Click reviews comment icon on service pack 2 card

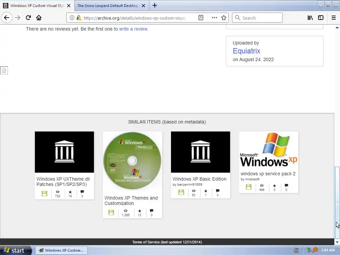click(287, 186)
